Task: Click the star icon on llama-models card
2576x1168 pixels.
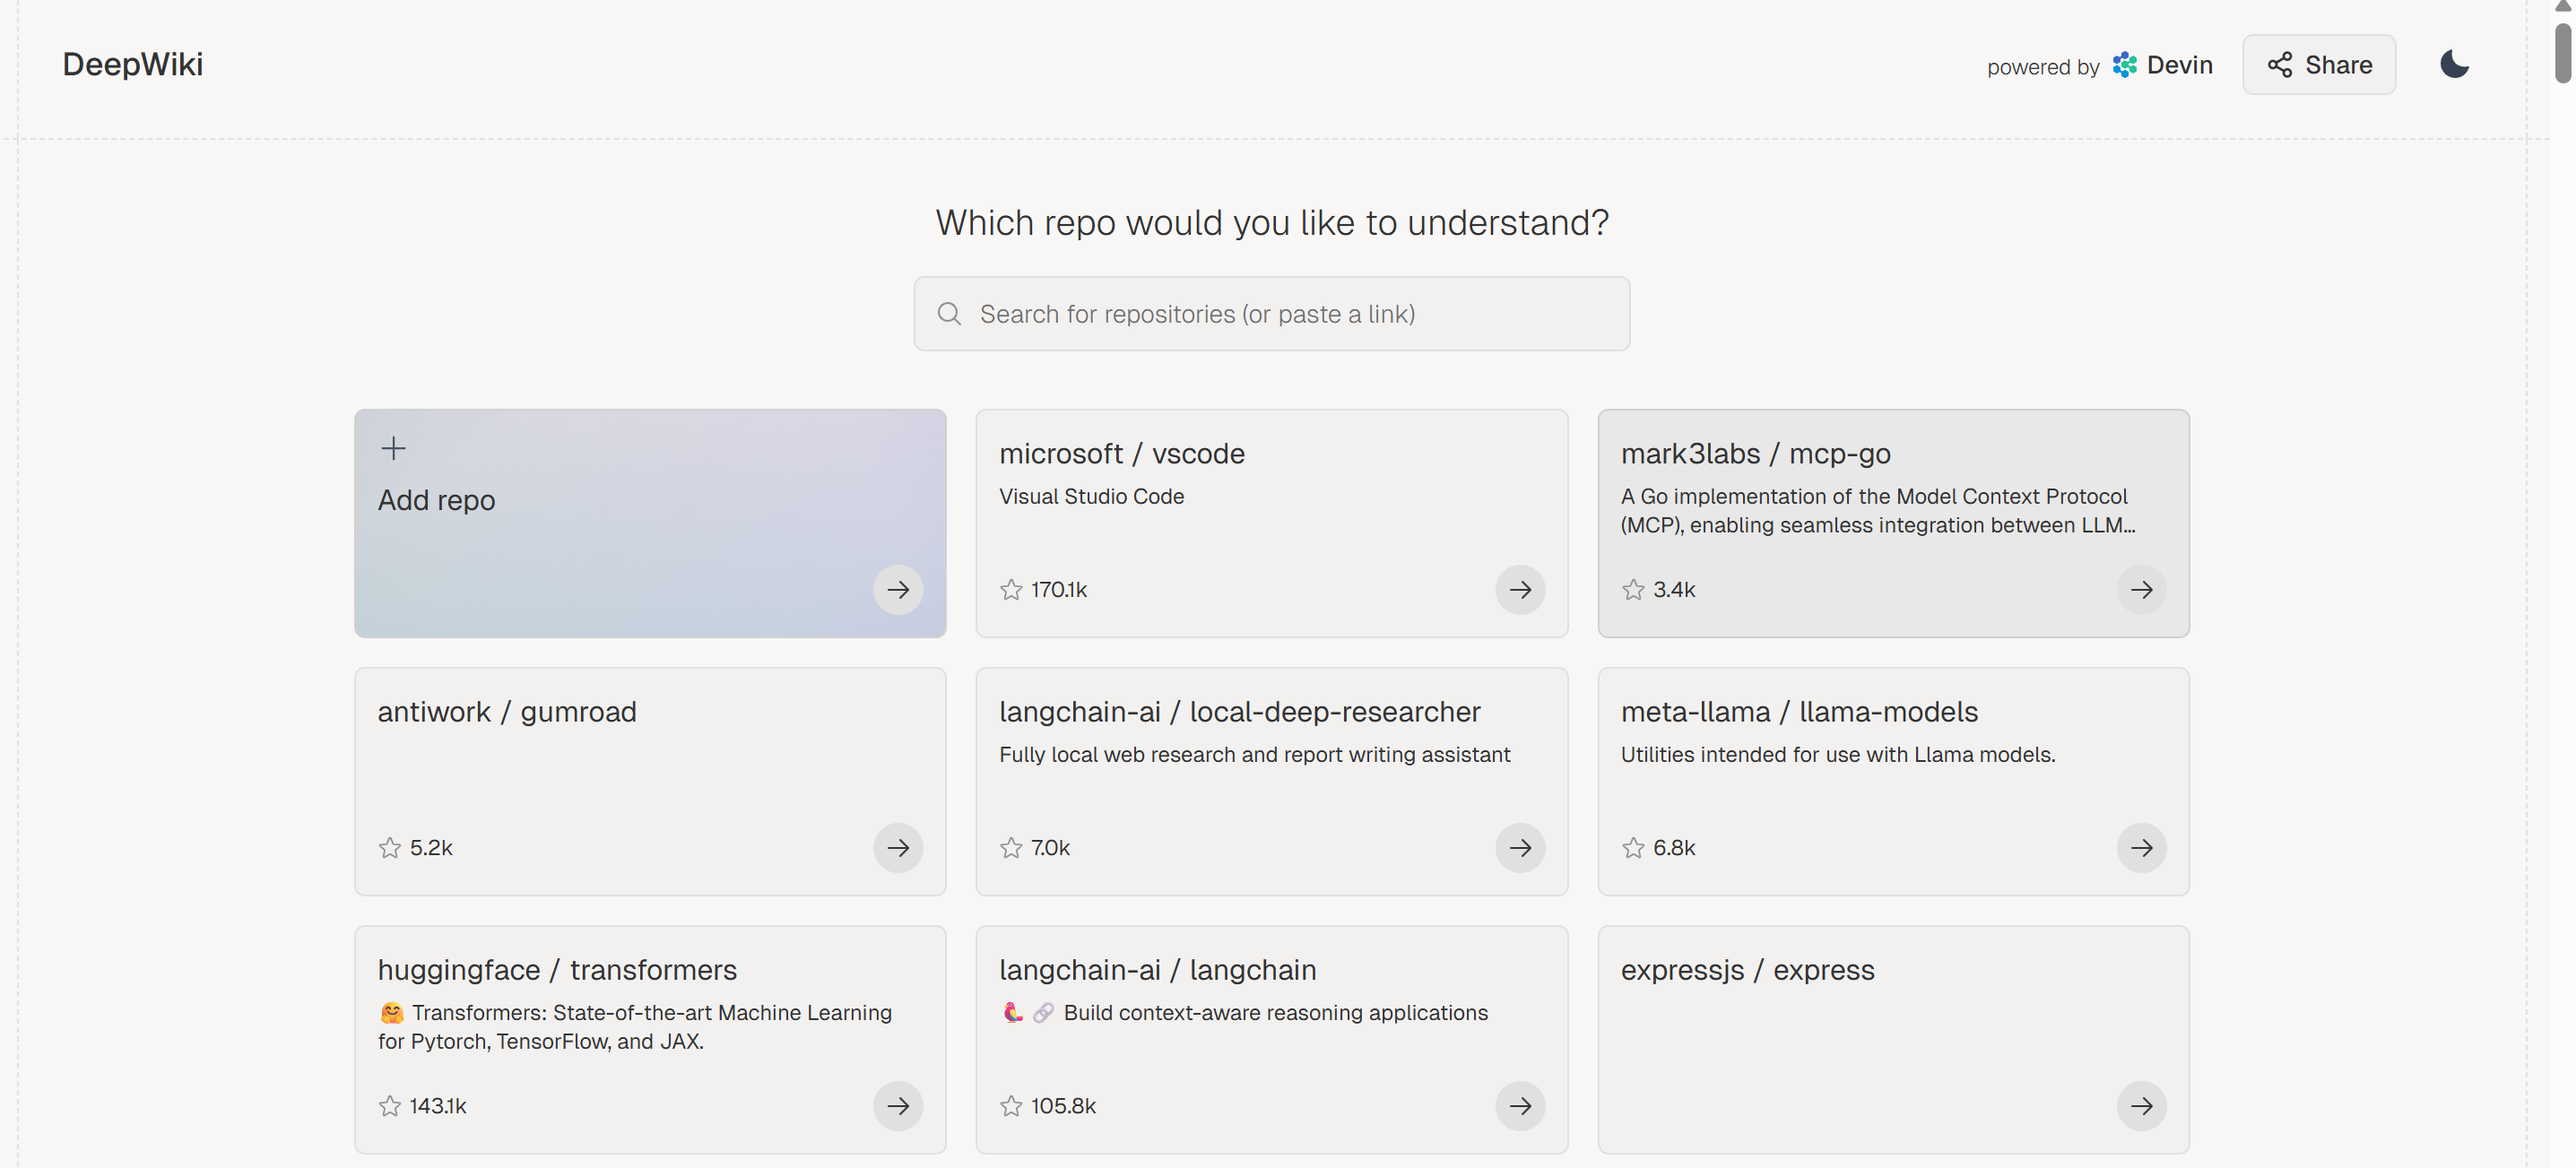Action: pos(1632,847)
